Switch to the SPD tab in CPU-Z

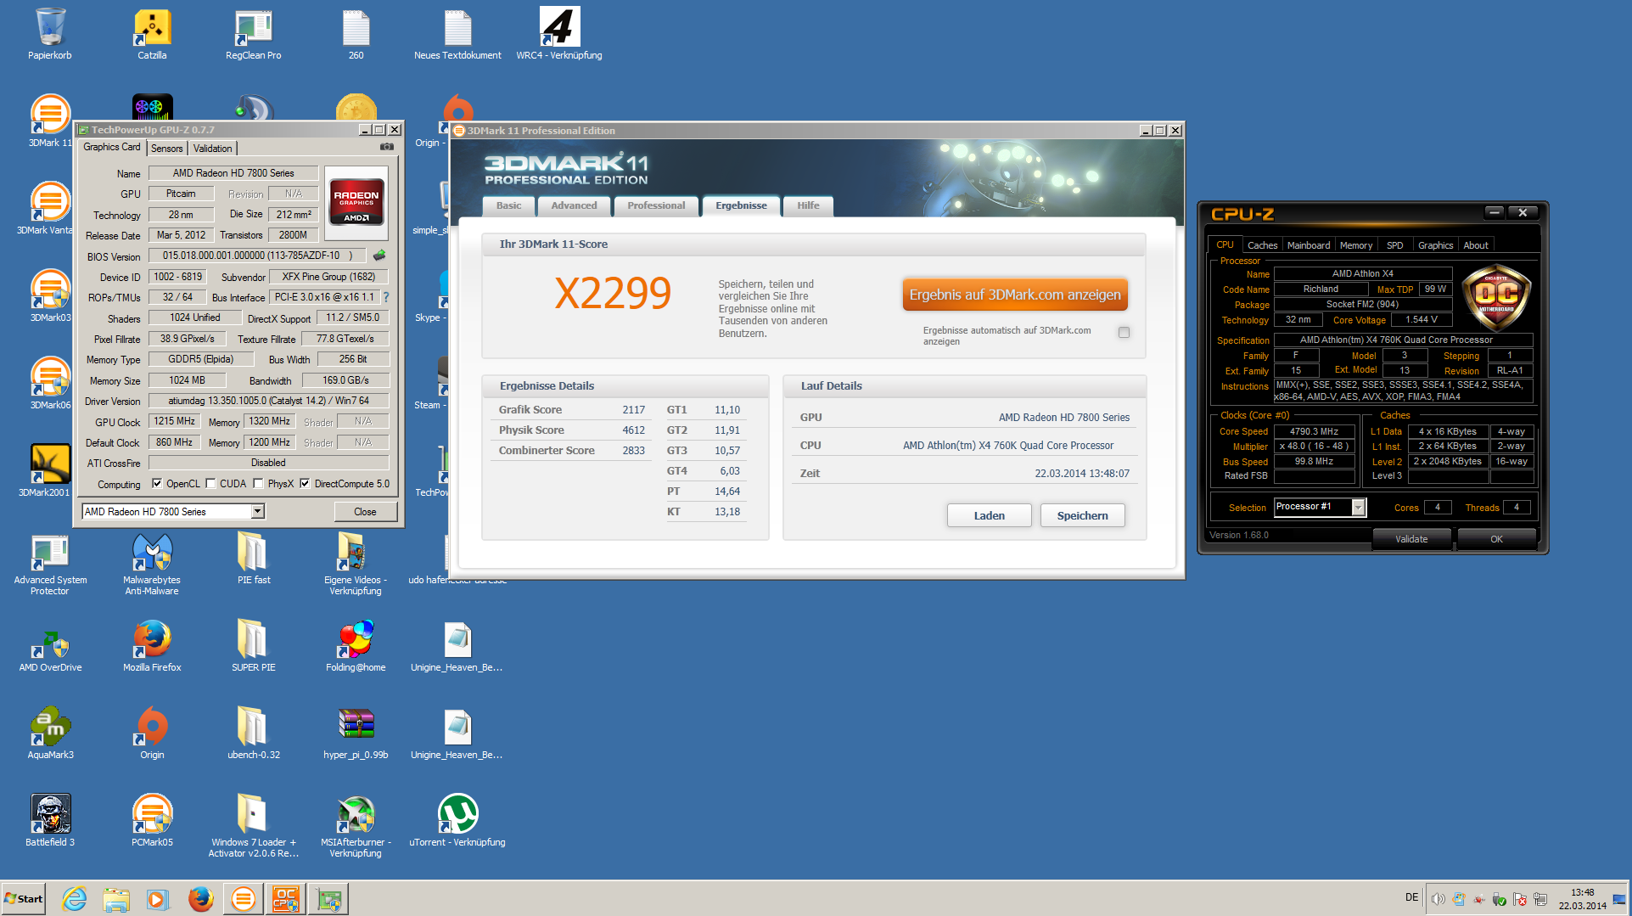click(1395, 245)
